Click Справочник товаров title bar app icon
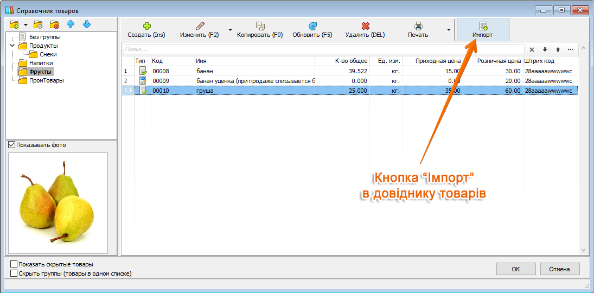The width and height of the screenshot is (594, 293). pyautogui.click(x=9, y=10)
